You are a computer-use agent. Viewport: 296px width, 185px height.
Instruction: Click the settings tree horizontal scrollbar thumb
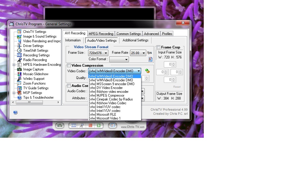click(29, 102)
